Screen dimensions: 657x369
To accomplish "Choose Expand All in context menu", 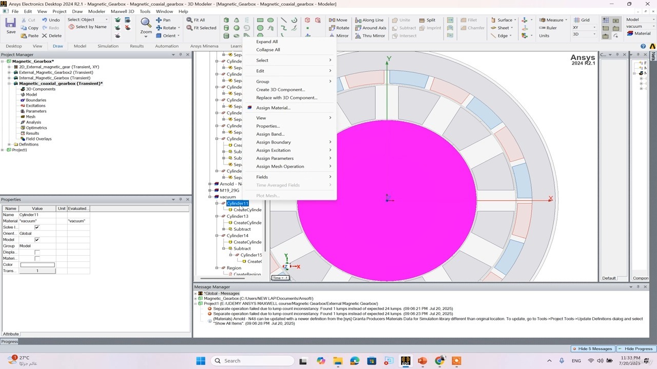I will (267, 42).
